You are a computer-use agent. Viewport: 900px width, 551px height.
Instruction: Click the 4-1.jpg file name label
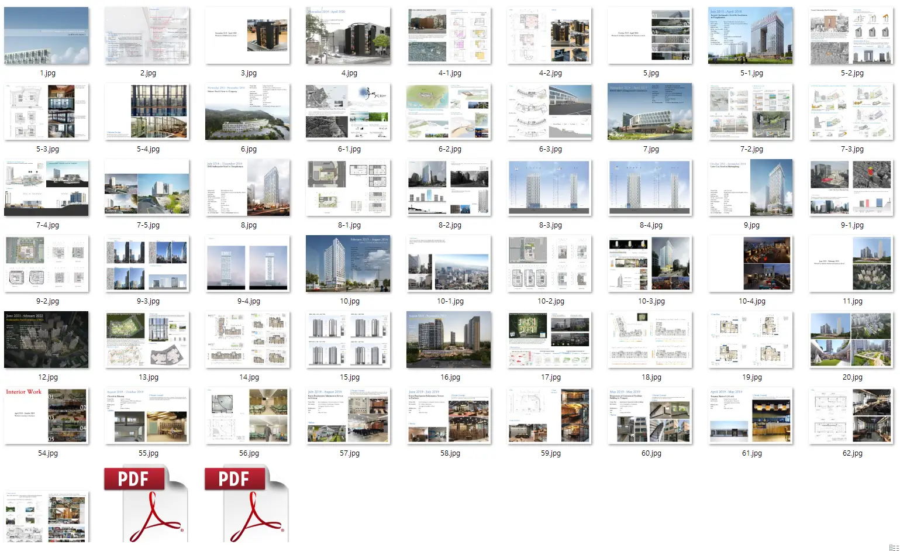point(450,73)
